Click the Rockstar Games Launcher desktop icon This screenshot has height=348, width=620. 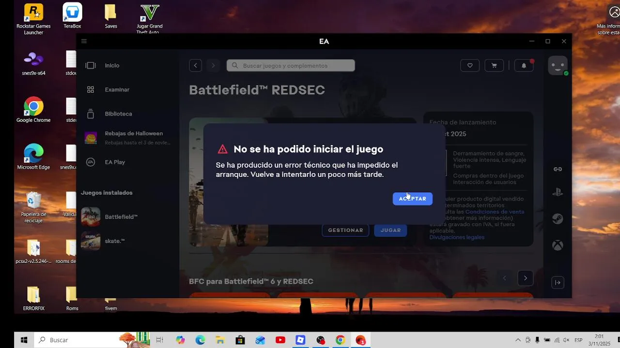[33, 19]
